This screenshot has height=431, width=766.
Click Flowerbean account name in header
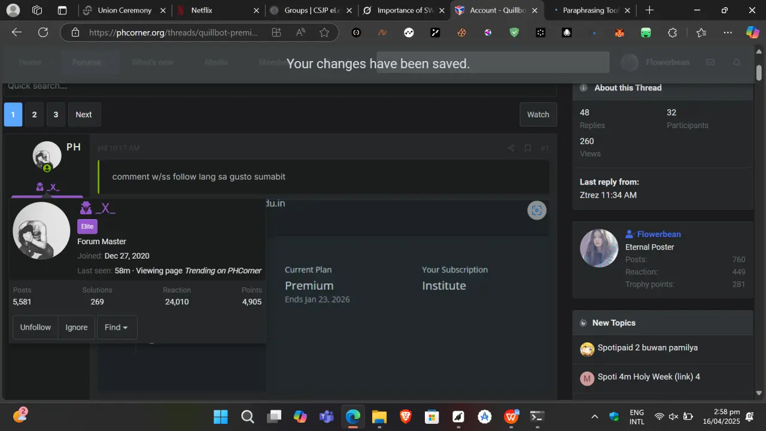(667, 62)
